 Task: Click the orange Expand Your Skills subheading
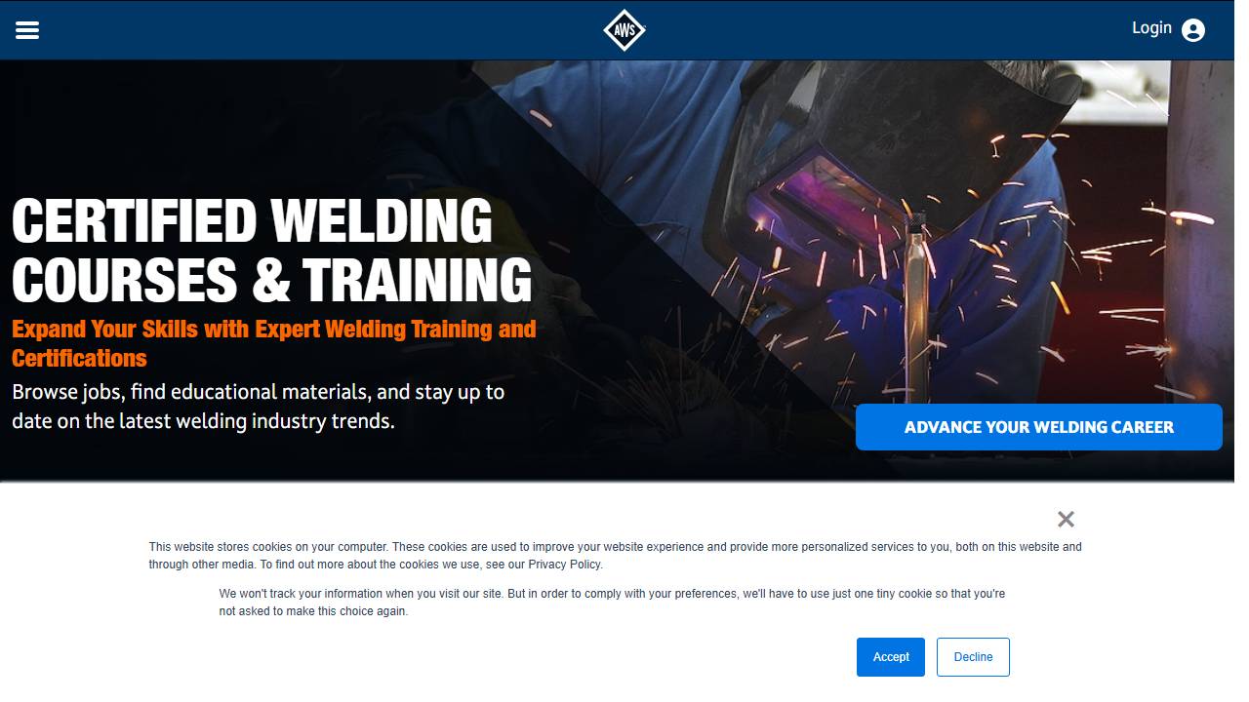274,343
